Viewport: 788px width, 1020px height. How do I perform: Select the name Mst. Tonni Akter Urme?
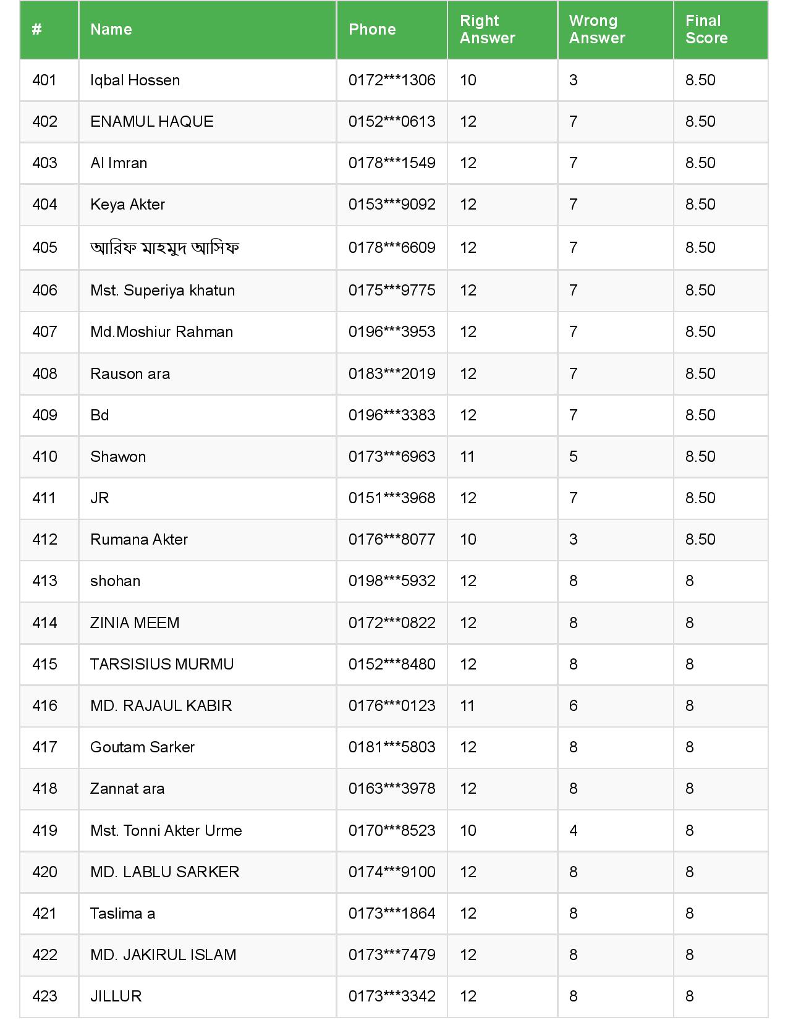(166, 831)
